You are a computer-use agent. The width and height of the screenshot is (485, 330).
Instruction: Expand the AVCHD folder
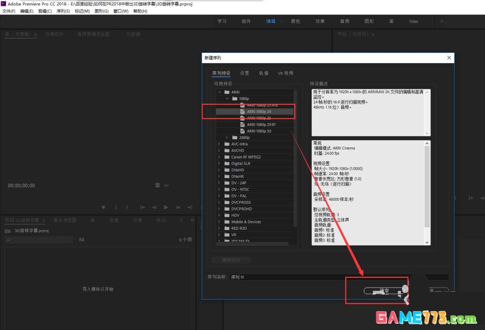tap(219, 151)
